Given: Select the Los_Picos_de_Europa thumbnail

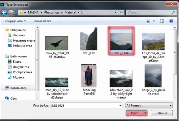Looking at the screenshot, I should click(153, 42).
